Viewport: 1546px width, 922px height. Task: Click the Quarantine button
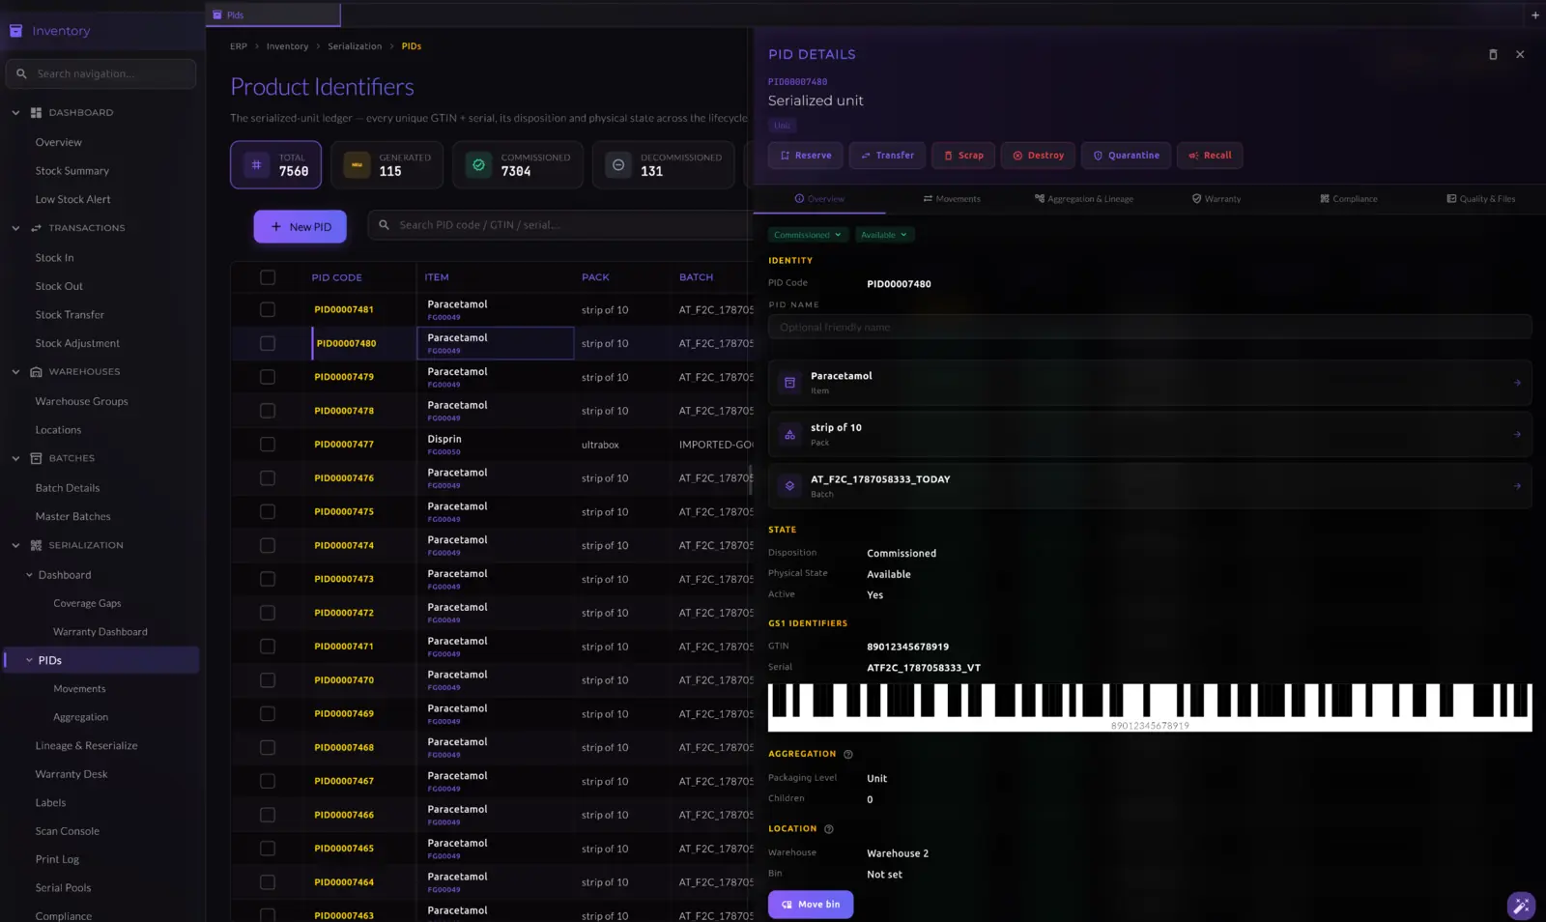pyautogui.click(x=1126, y=156)
